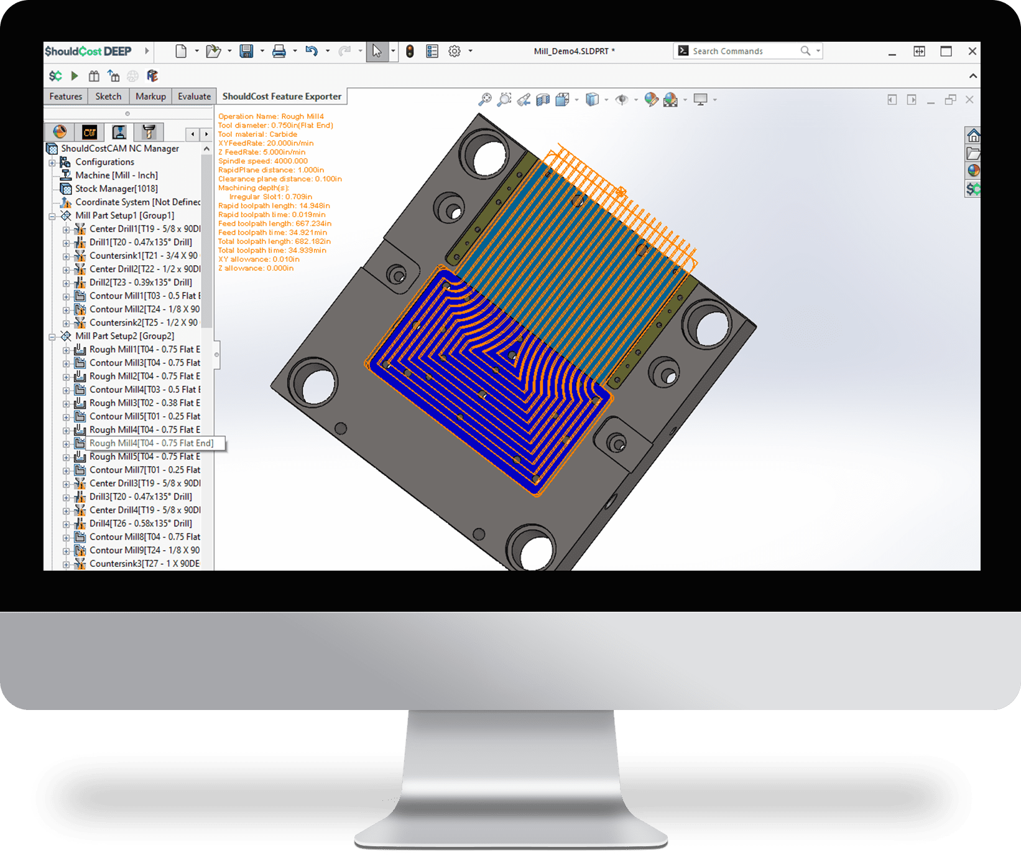Image resolution: width=1021 pixels, height=855 pixels.
Task: Click the View Settings monitor icon
Action: click(x=701, y=100)
